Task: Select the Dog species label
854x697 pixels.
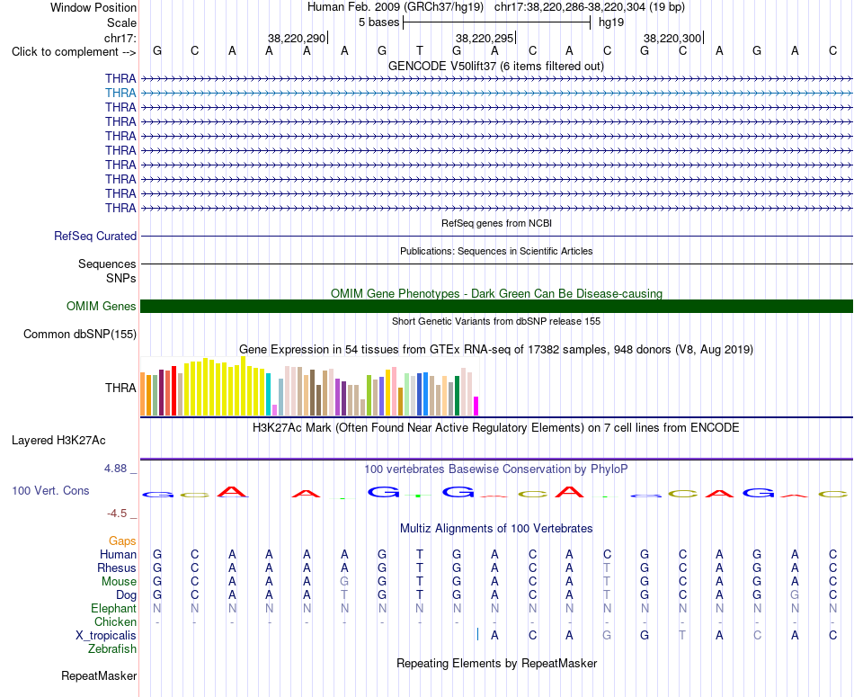Action: point(126,595)
